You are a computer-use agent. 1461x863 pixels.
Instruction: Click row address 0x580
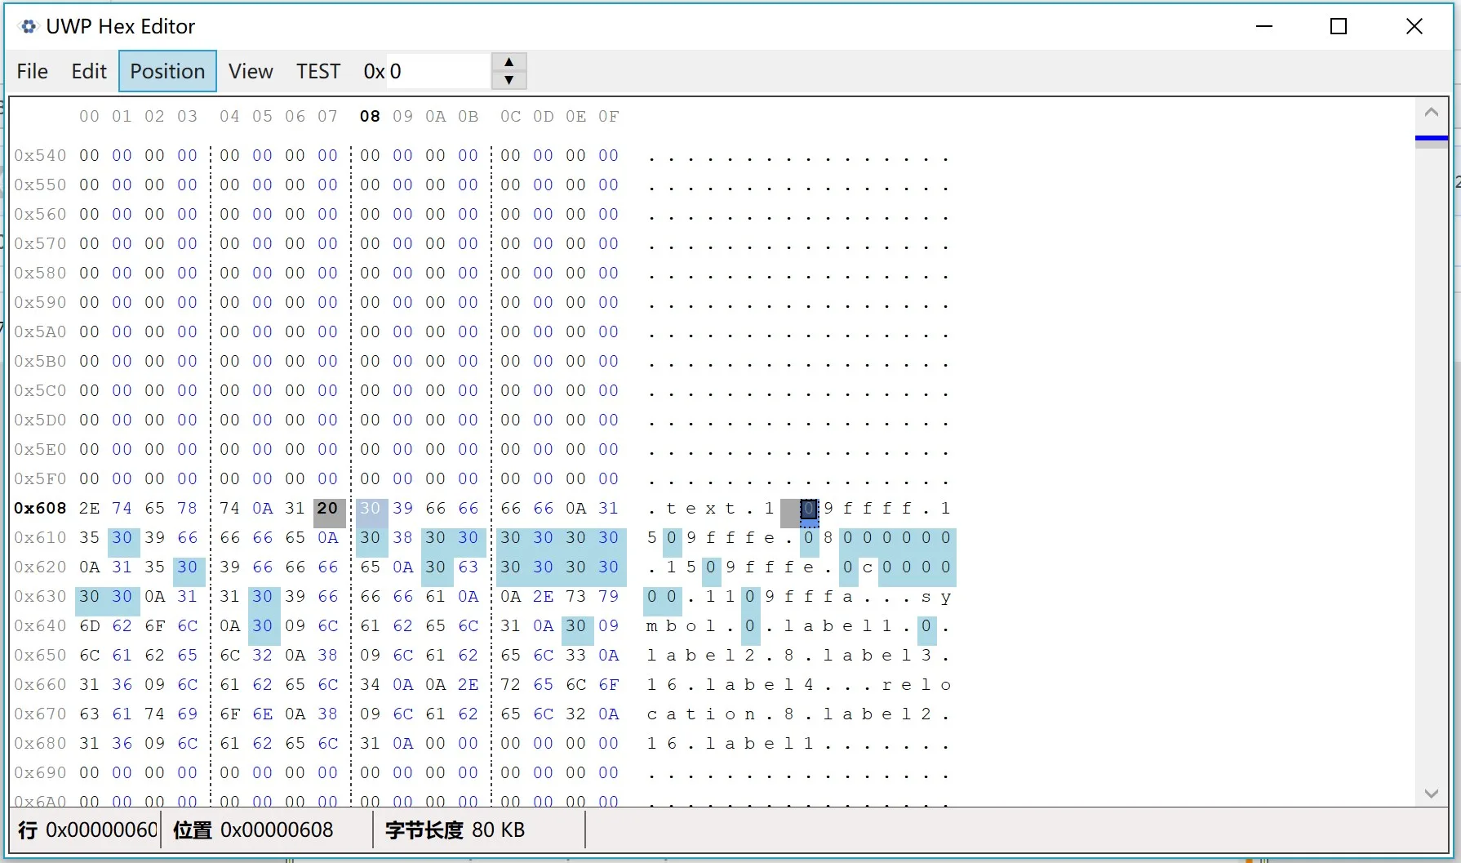point(40,273)
